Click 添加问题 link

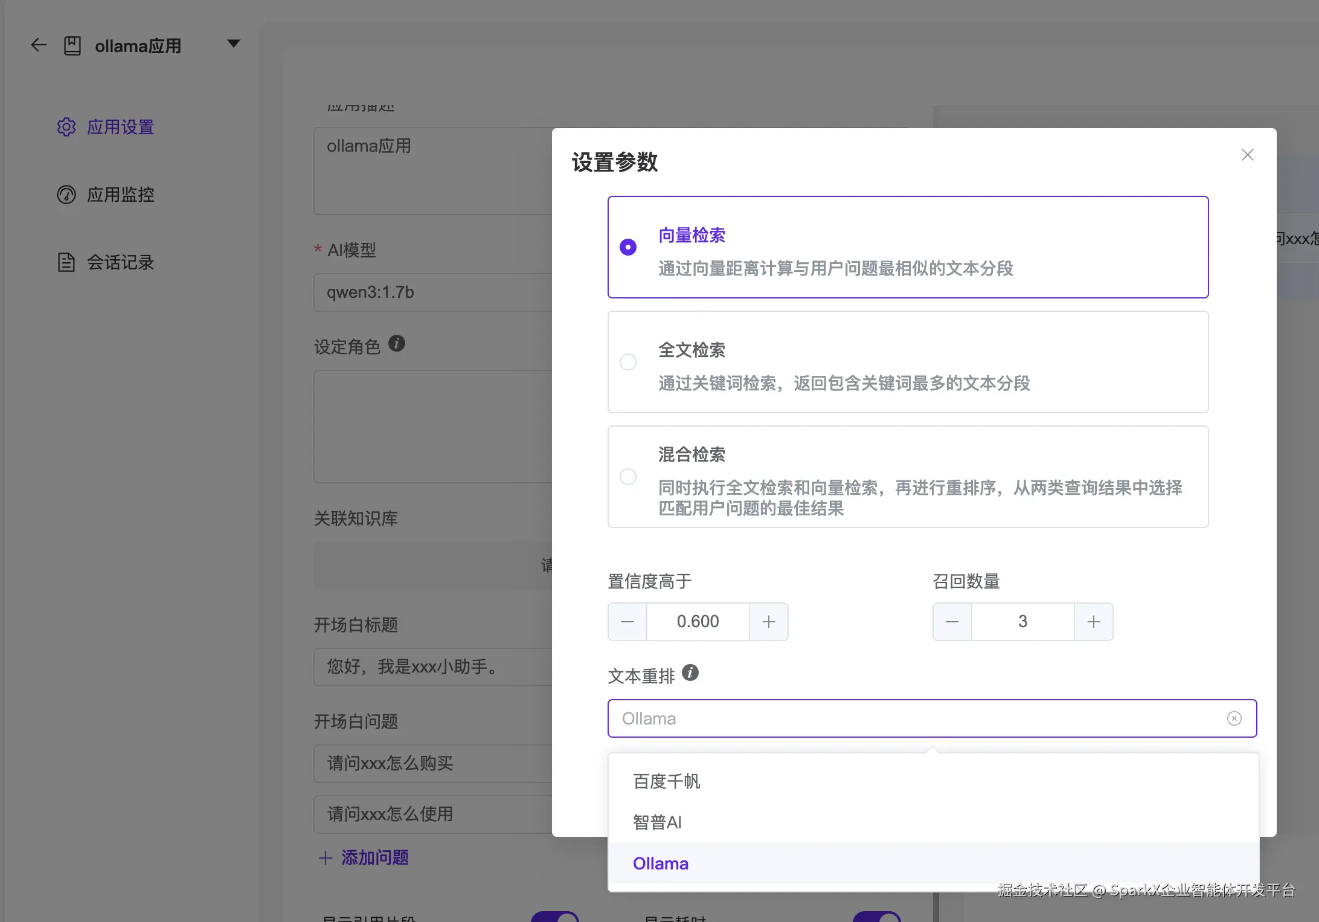(364, 857)
